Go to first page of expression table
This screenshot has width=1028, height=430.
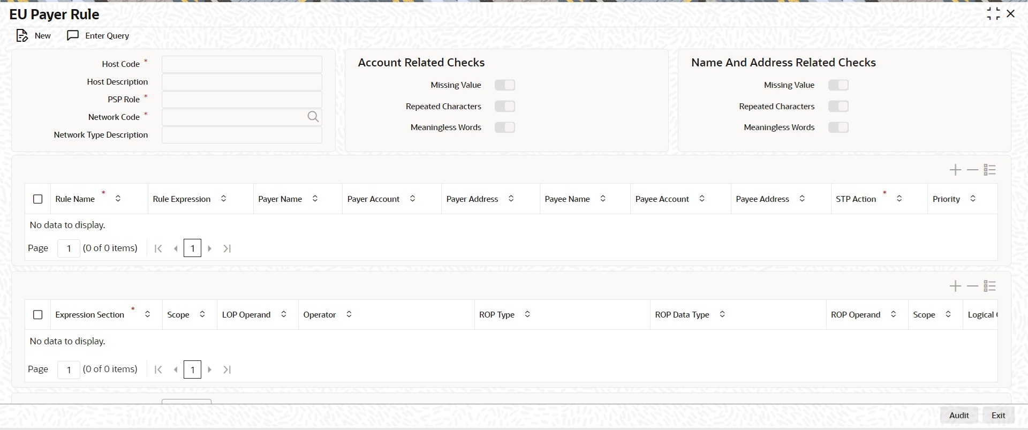click(158, 369)
